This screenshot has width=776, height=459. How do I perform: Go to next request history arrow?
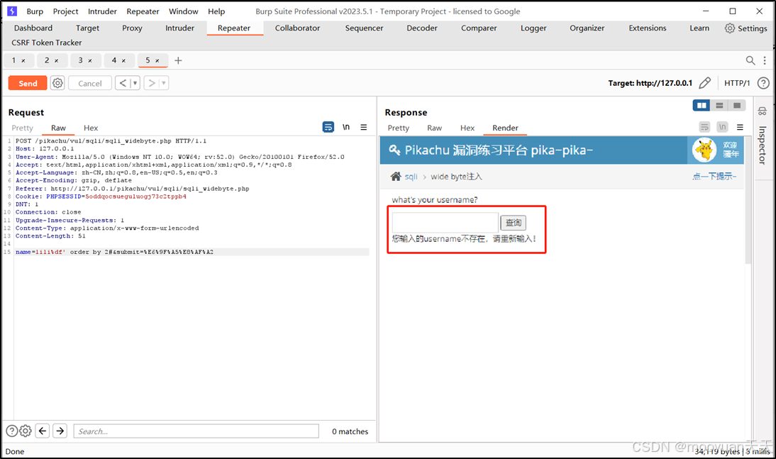pos(151,83)
